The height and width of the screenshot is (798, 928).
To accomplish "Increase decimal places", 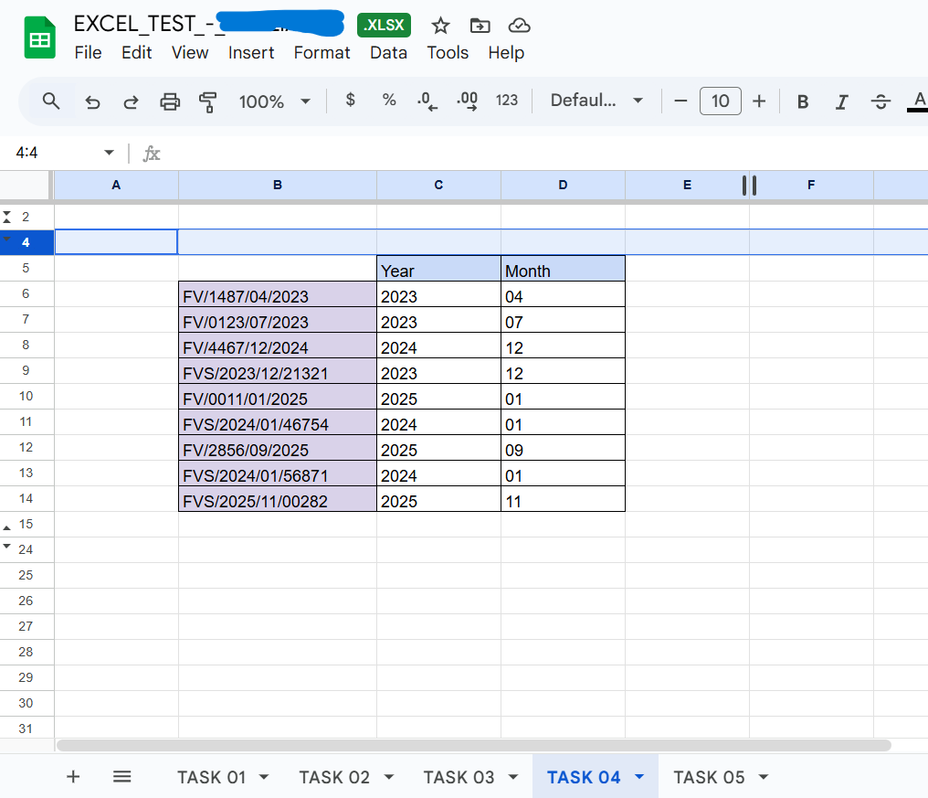I will coord(468,101).
